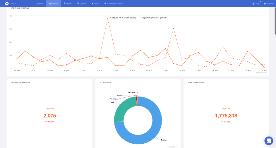Click the YouTube label on sources chart
The image size is (276, 148).
pos(114,99)
